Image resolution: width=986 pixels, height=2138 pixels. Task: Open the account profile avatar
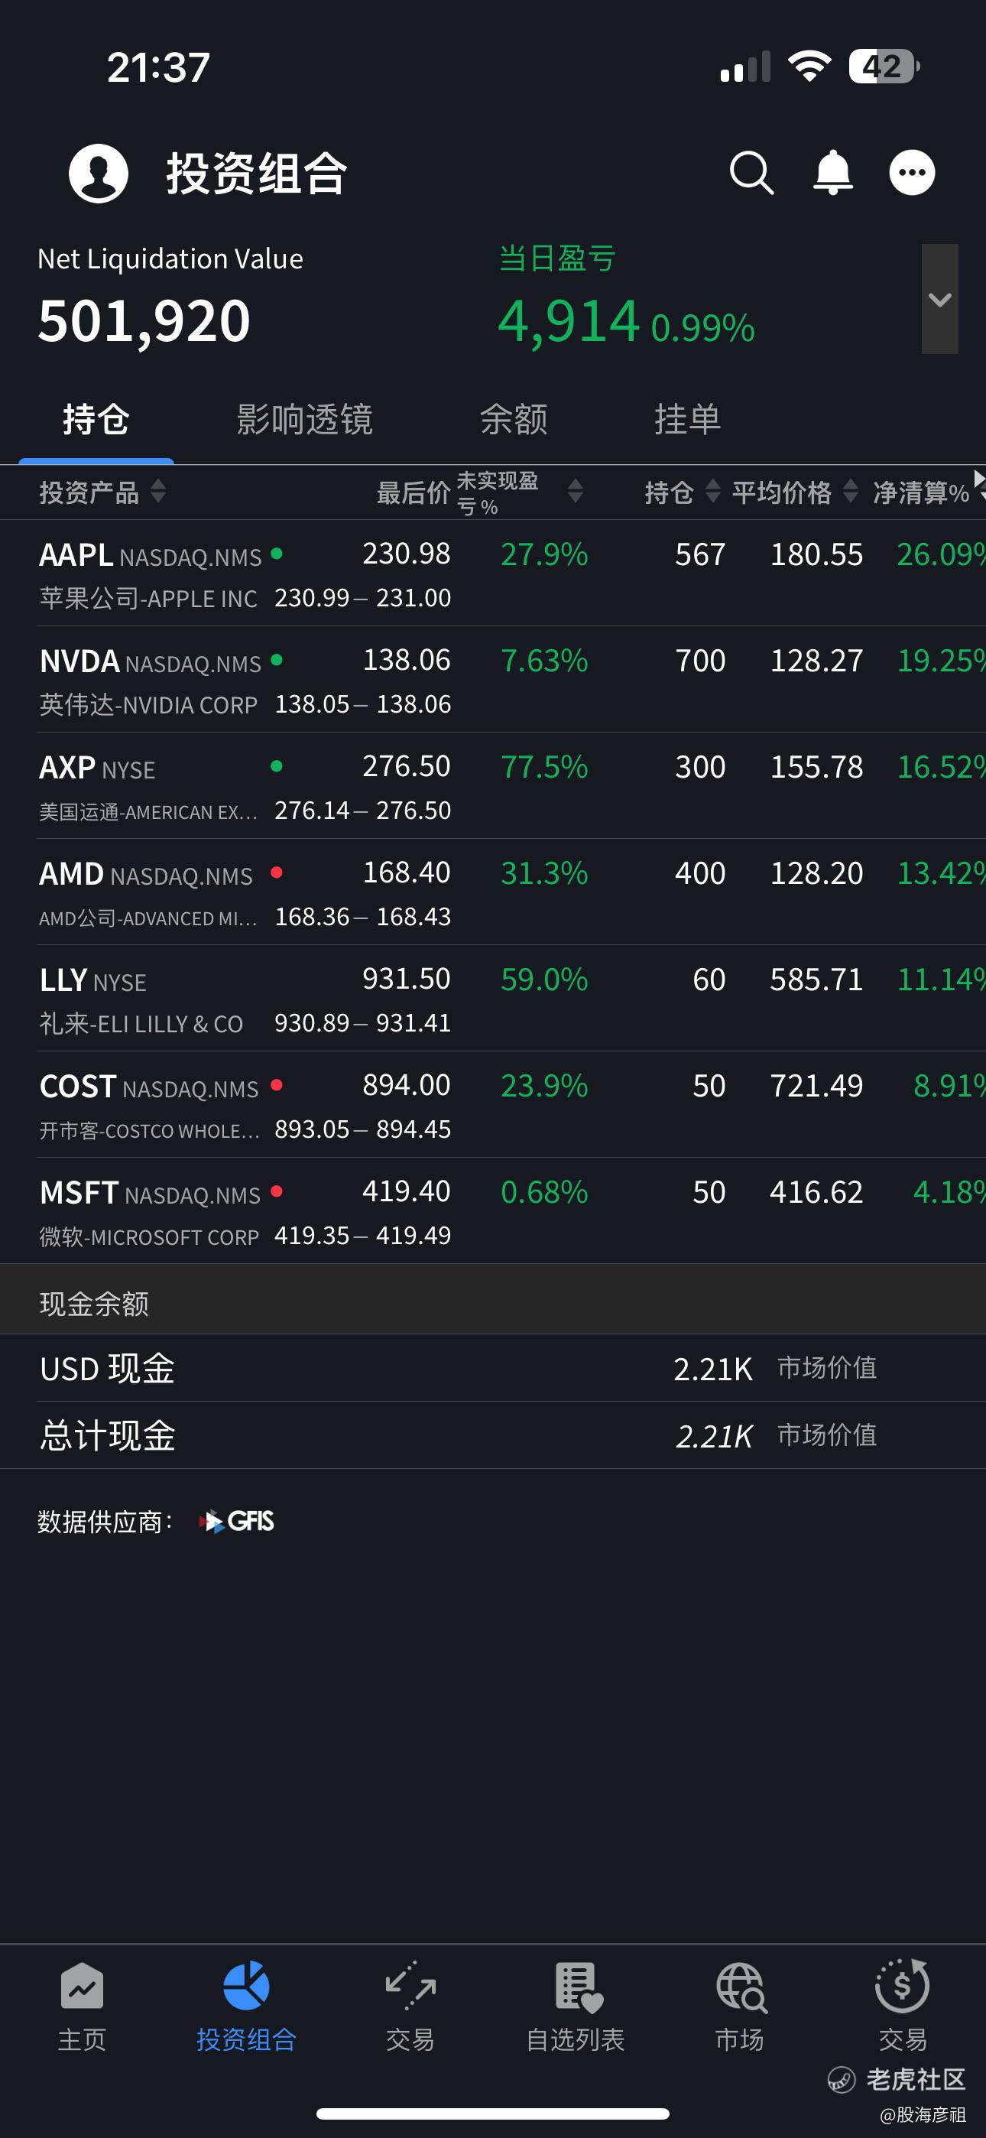pos(99,174)
